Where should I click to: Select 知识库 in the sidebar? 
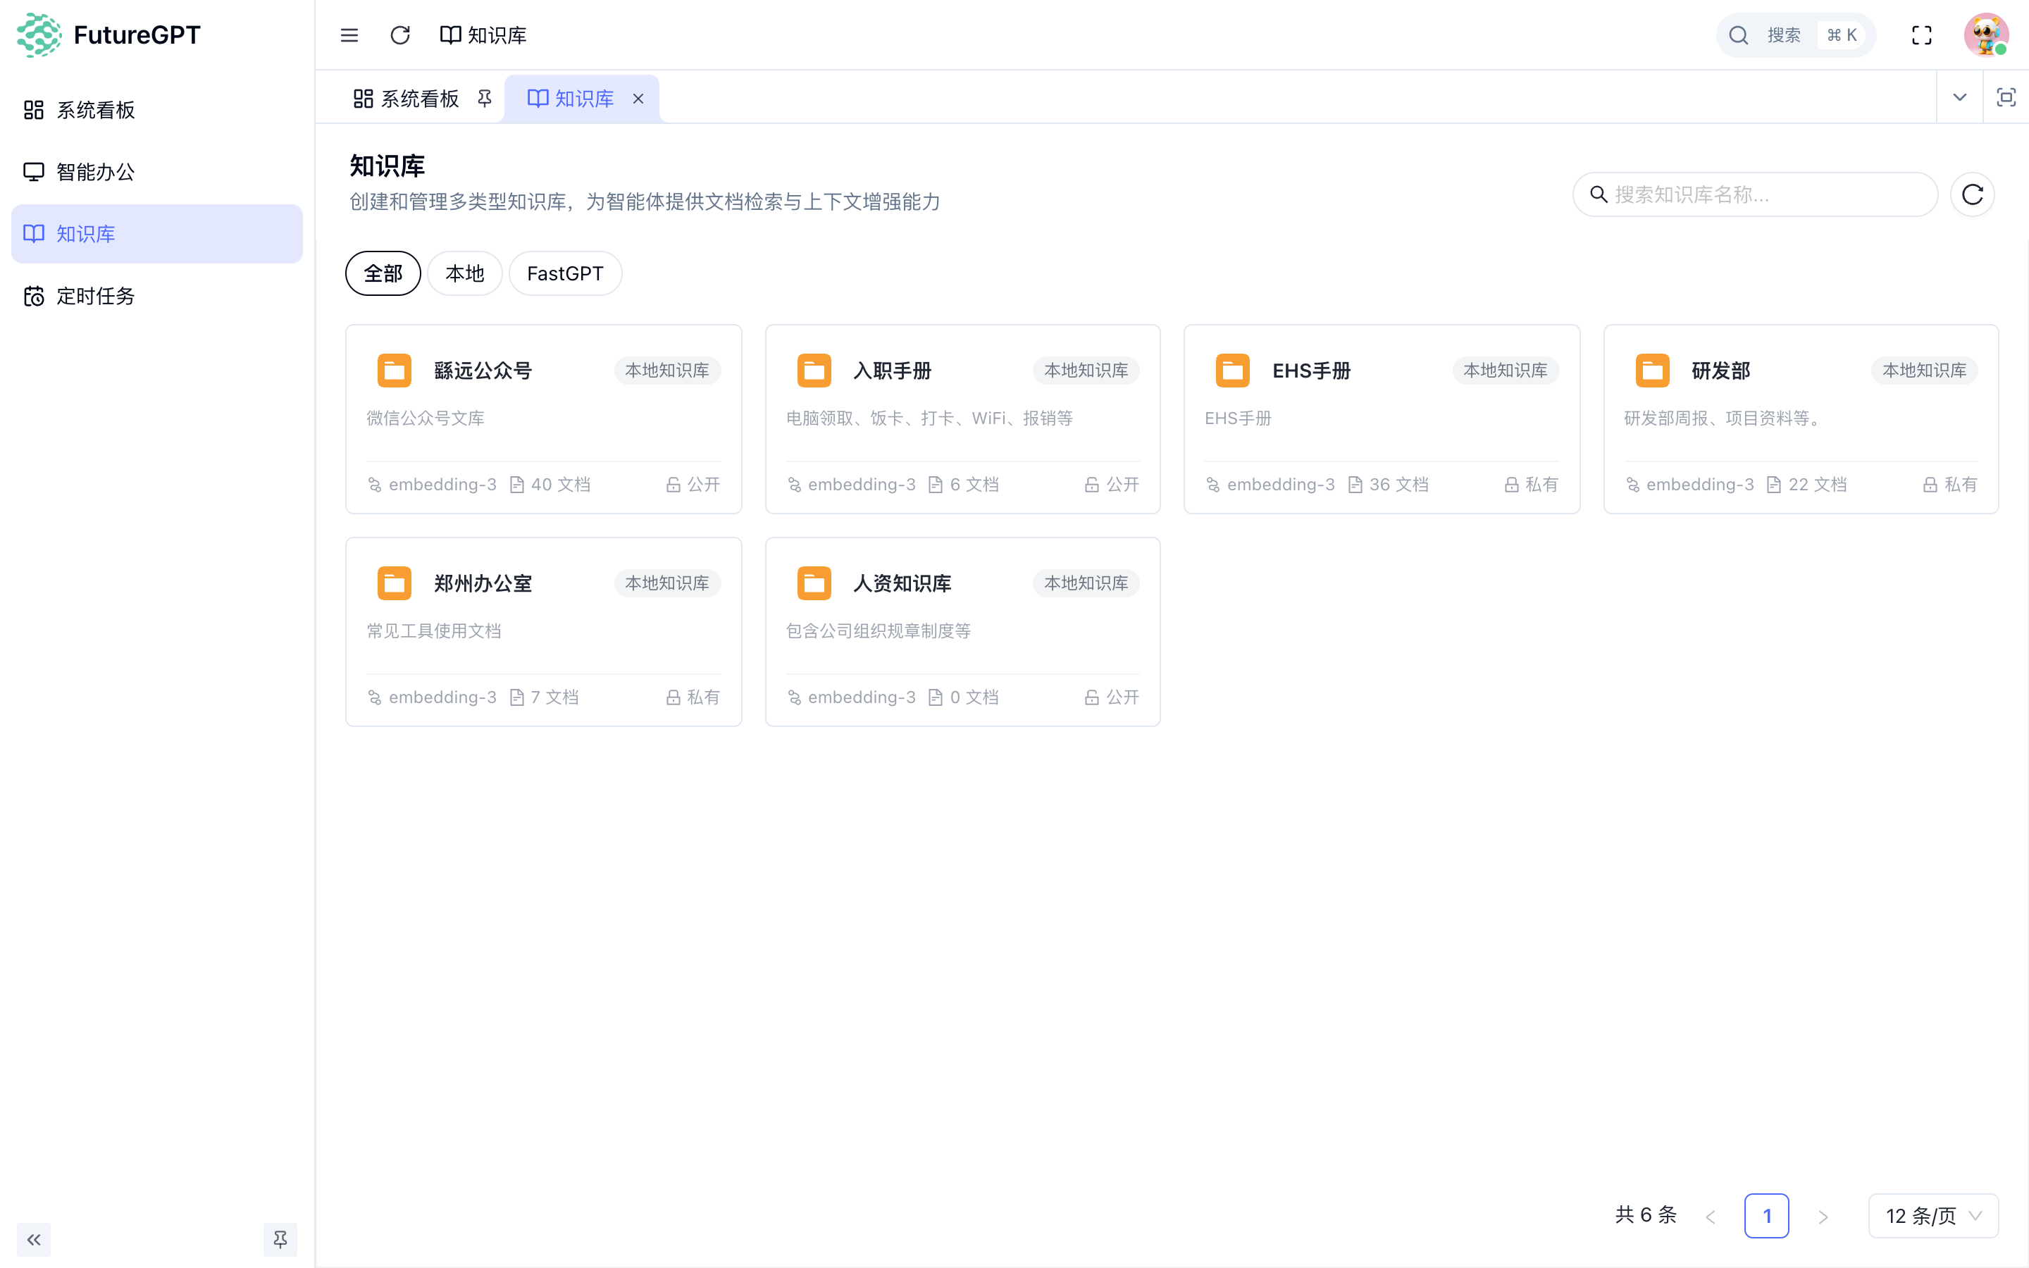[157, 234]
